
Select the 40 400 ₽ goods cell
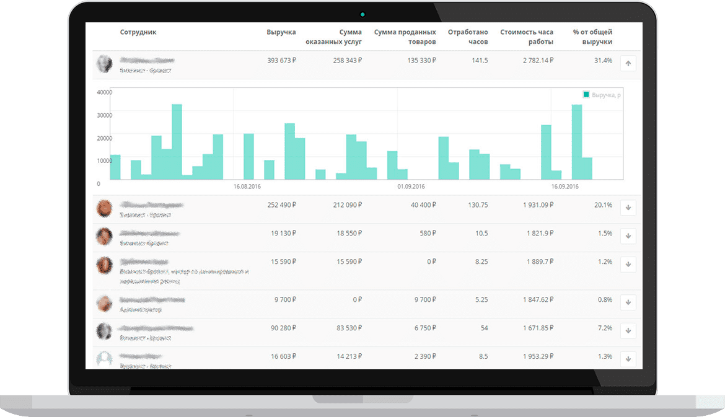(x=423, y=205)
